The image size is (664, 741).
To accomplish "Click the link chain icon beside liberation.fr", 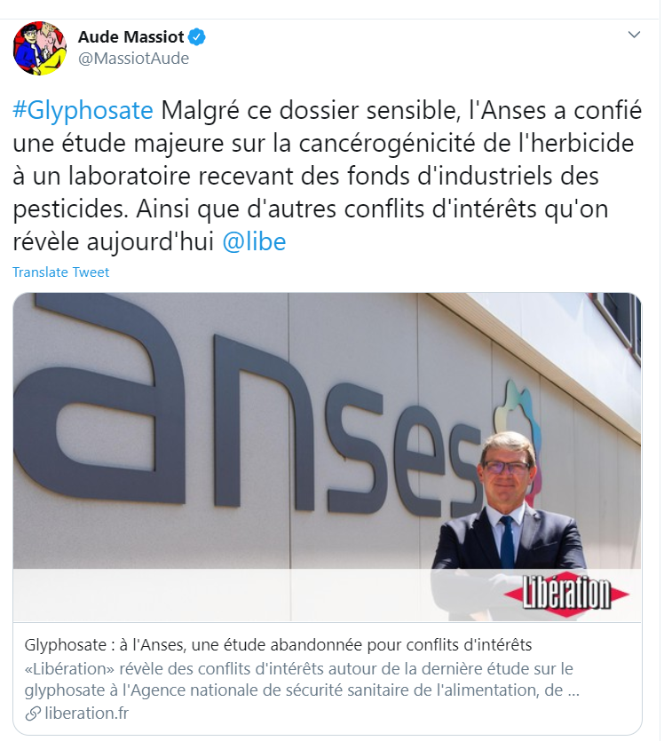I will 33,713.
